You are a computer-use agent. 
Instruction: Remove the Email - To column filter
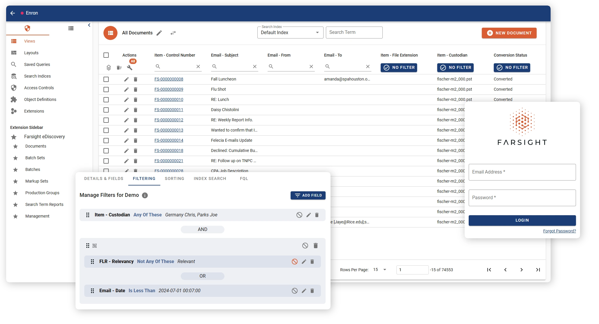[368, 66]
